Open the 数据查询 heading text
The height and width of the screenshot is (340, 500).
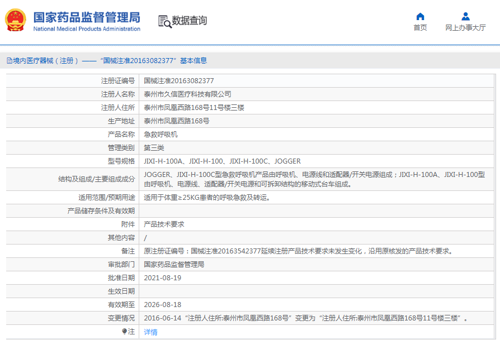[189, 21]
